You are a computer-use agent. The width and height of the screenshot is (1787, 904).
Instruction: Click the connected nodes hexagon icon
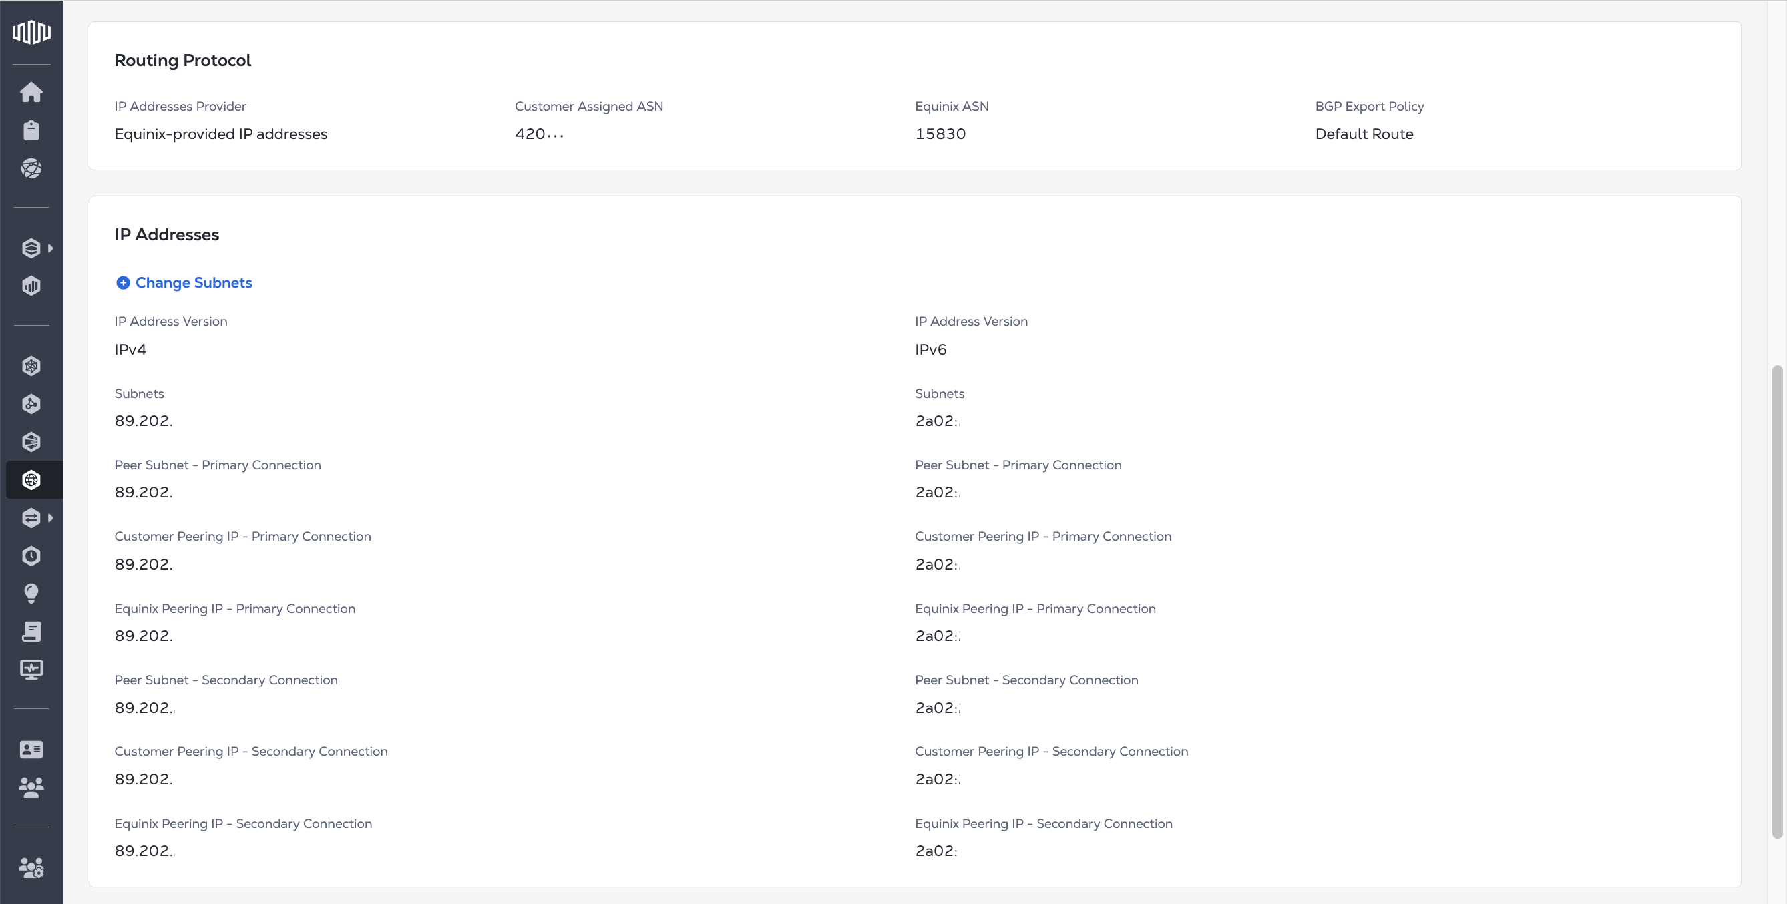point(31,405)
